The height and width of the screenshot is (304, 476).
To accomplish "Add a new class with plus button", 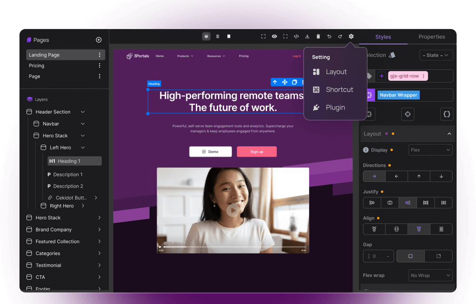I will tap(382, 76).
